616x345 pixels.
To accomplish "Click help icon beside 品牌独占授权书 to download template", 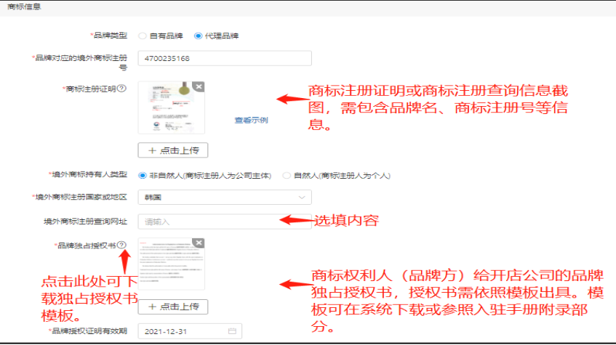I will tap(121, 245).
